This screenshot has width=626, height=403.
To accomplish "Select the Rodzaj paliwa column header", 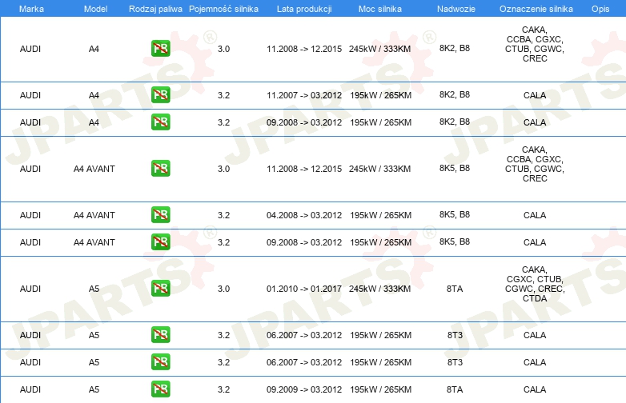I will [155, 9].
